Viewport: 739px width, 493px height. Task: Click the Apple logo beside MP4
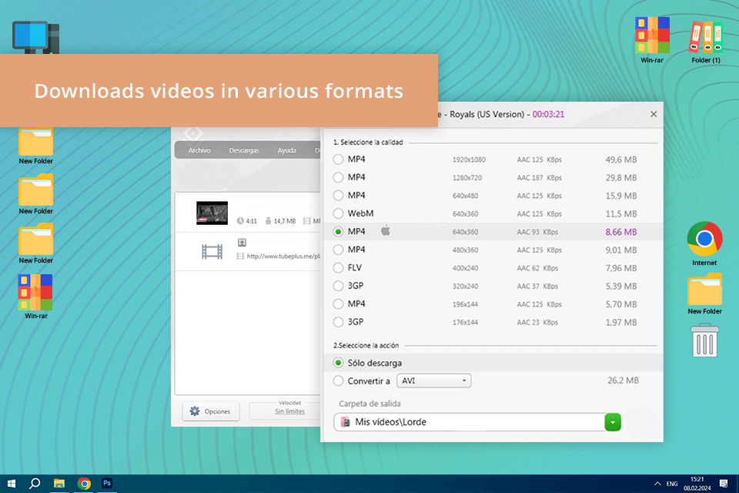point(386,230)
